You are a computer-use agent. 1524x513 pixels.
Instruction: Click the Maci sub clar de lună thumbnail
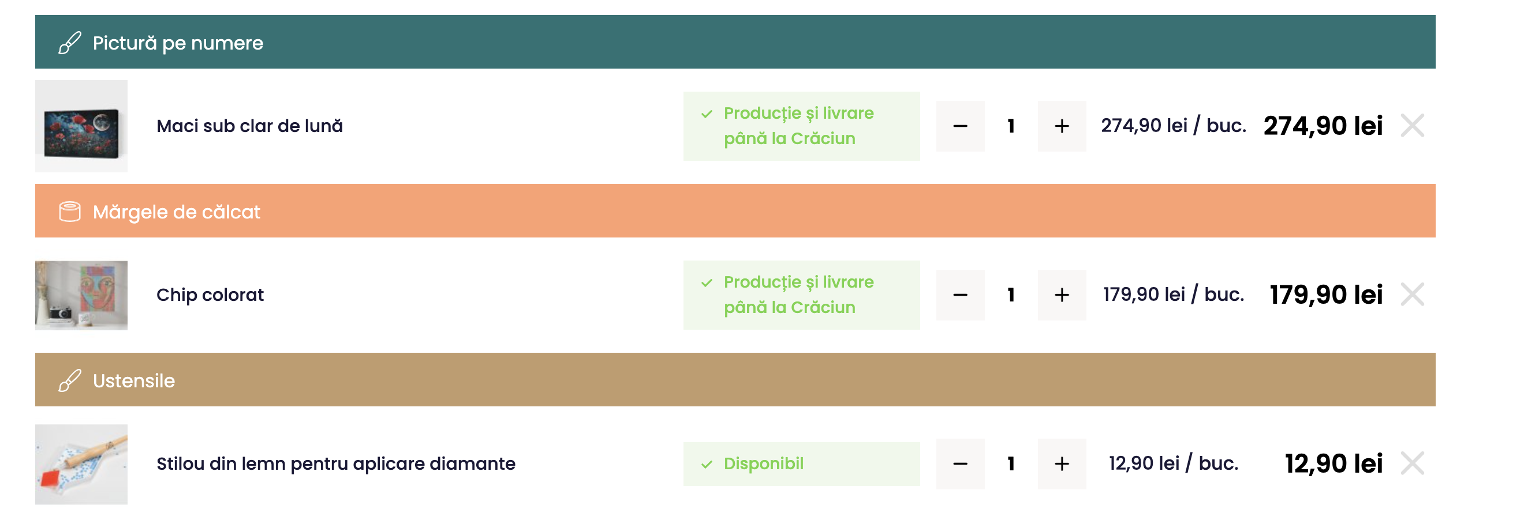(x=81, y=126)
